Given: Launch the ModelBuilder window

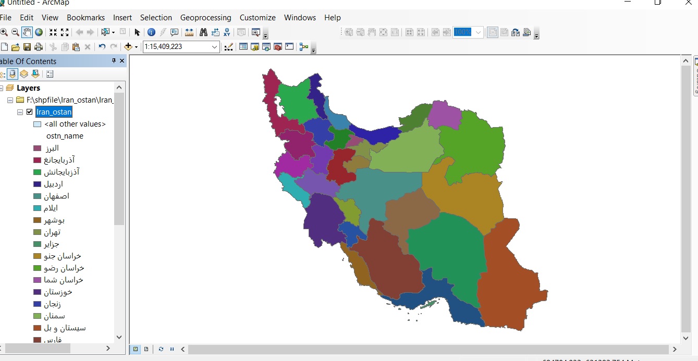Looking at the screenshot, I should pos(304,47).
